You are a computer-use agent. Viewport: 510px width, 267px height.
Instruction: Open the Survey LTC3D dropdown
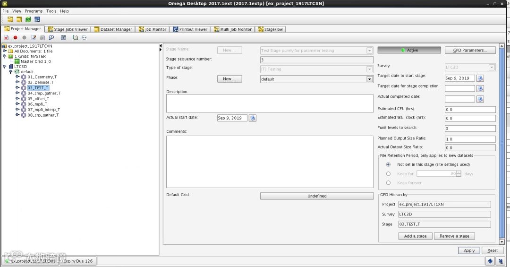click(492, 67)
